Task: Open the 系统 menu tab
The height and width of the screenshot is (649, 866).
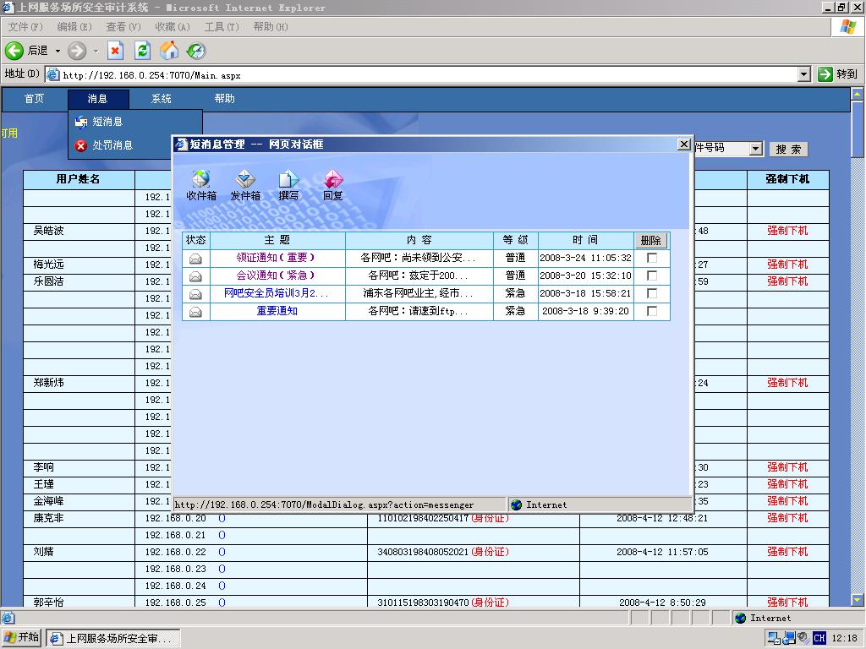Action: click(162, 99)
